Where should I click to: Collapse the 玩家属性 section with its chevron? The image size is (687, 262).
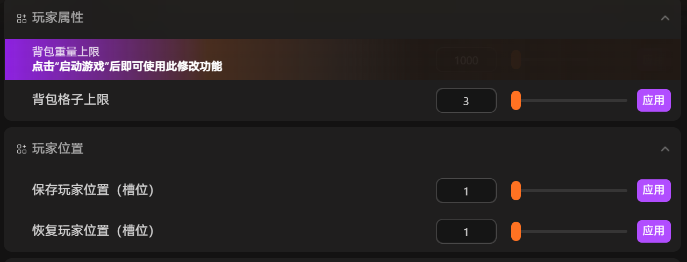tap(665, 18)
